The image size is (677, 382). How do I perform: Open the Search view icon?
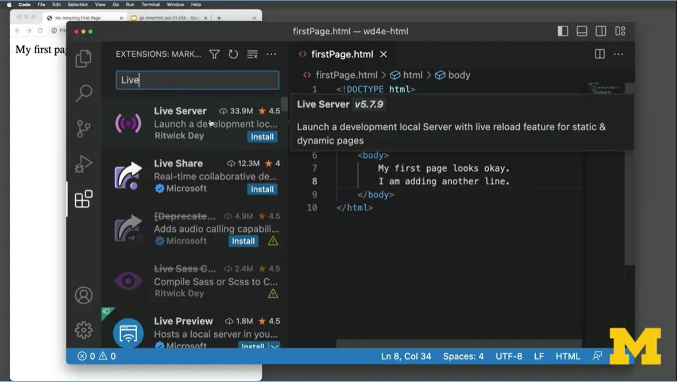click(84, 93)
